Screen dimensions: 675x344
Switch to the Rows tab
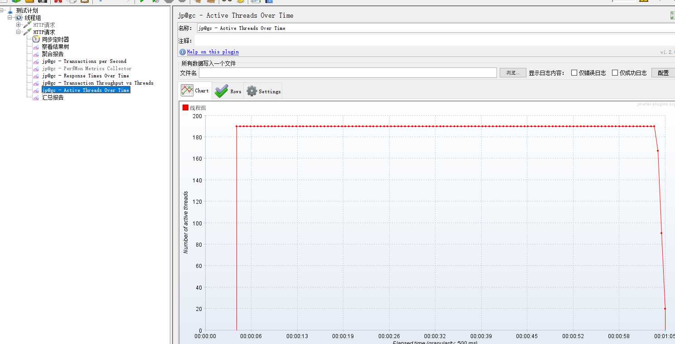[x=228, y=91]
